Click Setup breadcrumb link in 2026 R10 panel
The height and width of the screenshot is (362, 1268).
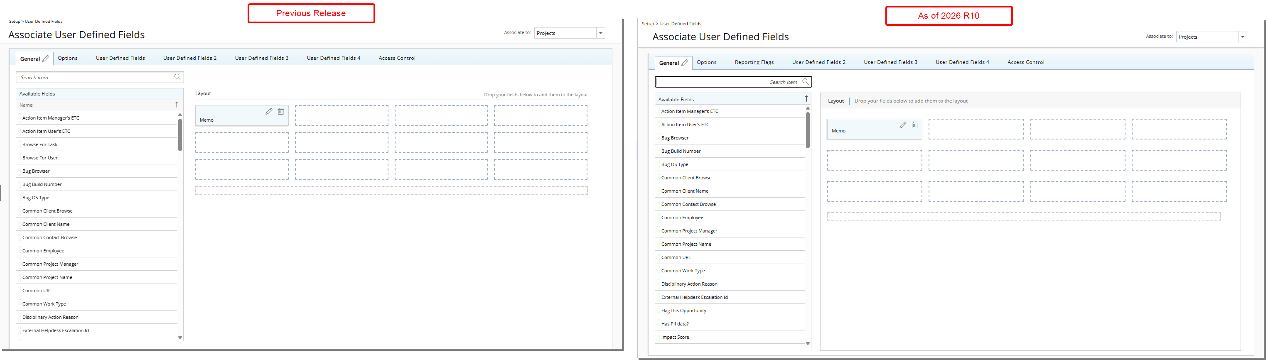click(648, 24)
